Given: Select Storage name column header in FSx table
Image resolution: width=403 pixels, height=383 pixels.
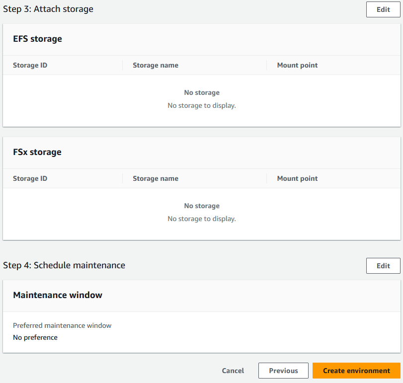Looking at the screenshot, I should tap(156, 178).
